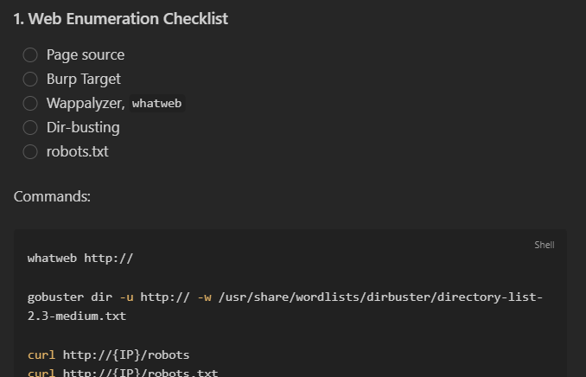Click the 'Commands:' label
The height and width of the screenshot is (377, 586).
coord(52,197)
